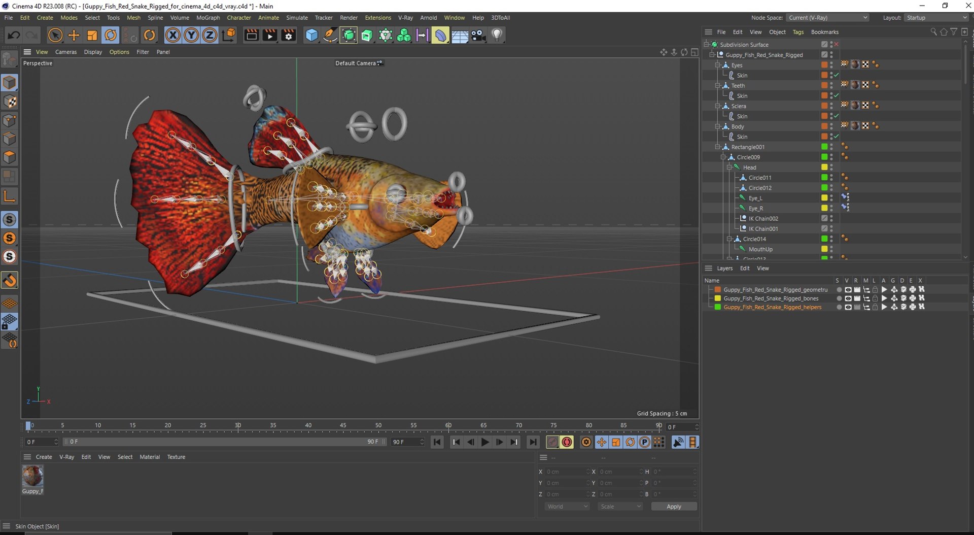Enable Texture mode checkerboard icon
This screenshot has width=974, height=535.
pyautogui.click(x=10, y=102)
